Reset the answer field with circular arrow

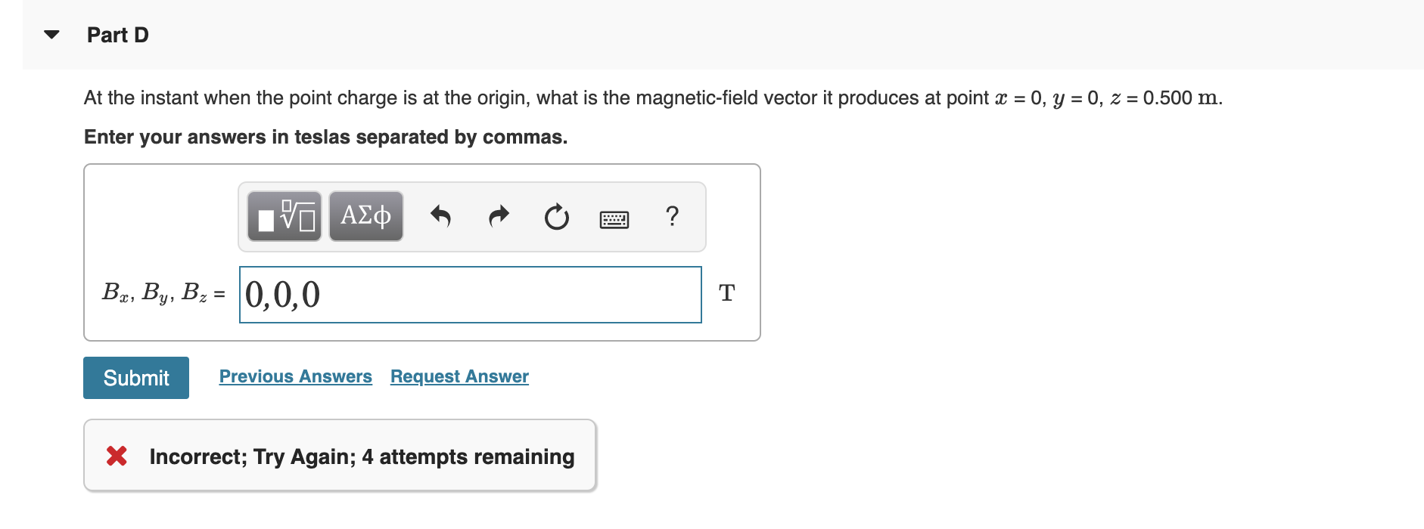[556, 218]
